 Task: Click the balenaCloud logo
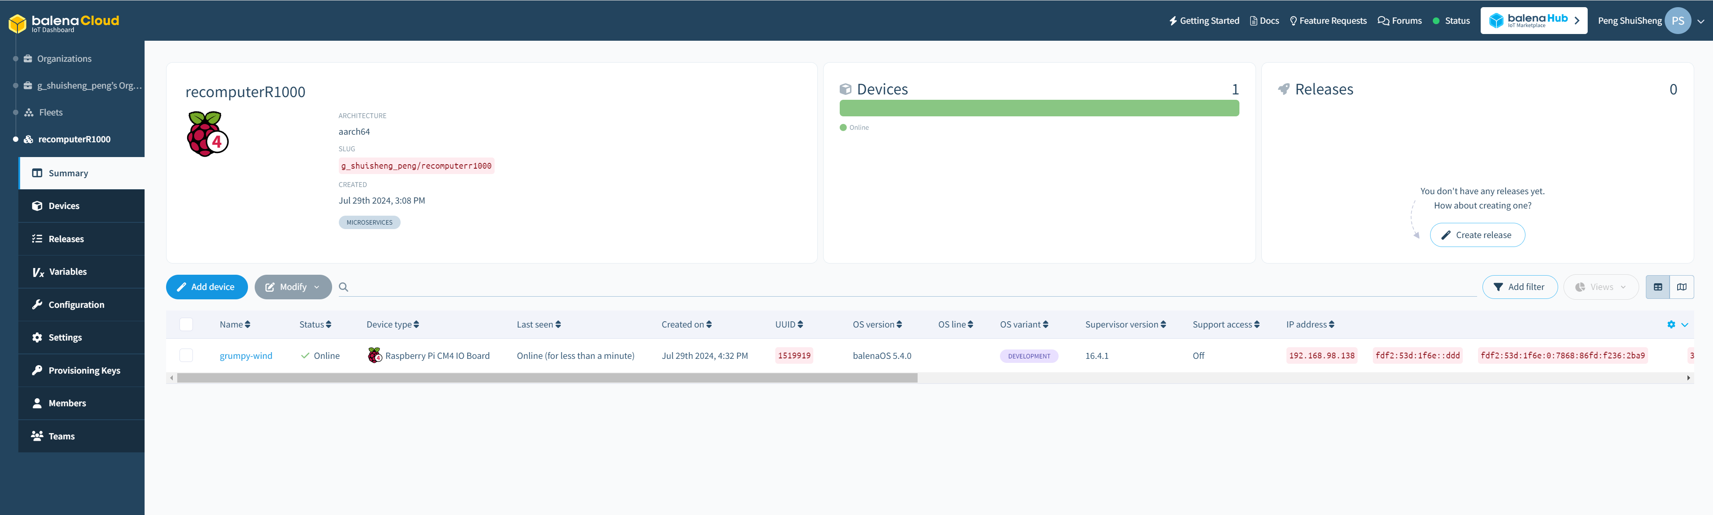click(64, 23)
